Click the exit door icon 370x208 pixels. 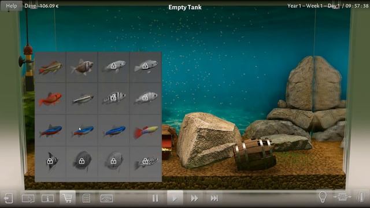click(8, 198)
